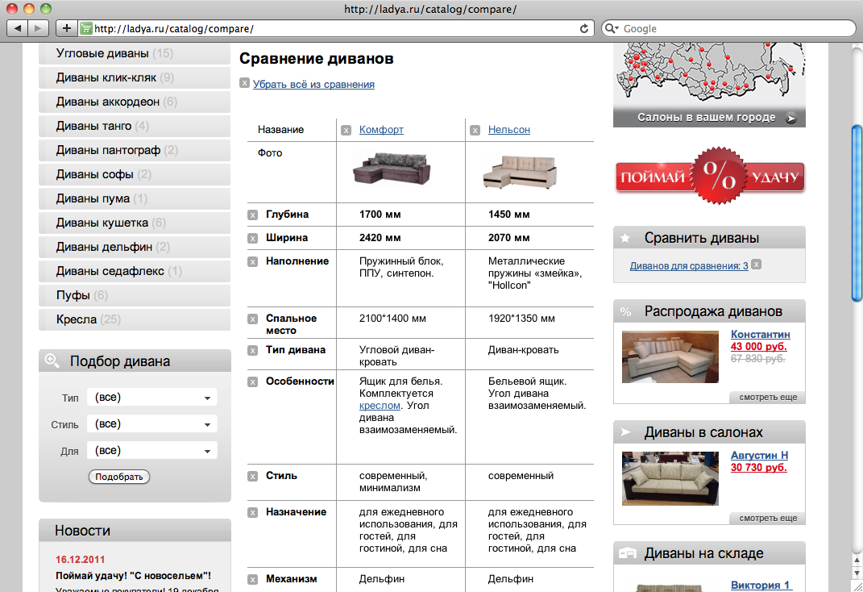This screenshot has width=863, height=592.
Task: Open Диваны аккордеон category
Action: coord(135,102)
